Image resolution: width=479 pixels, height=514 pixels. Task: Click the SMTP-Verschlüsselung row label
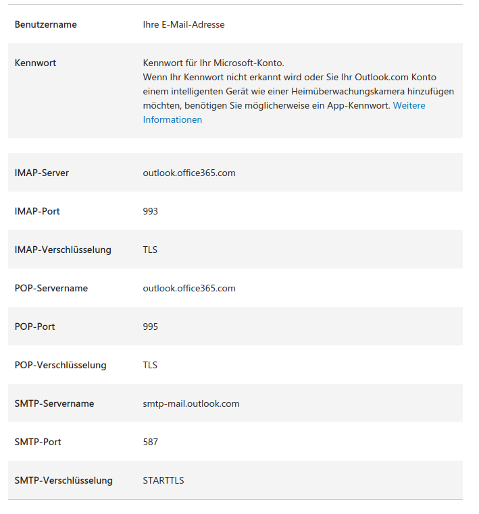click(x=64, y=480)
